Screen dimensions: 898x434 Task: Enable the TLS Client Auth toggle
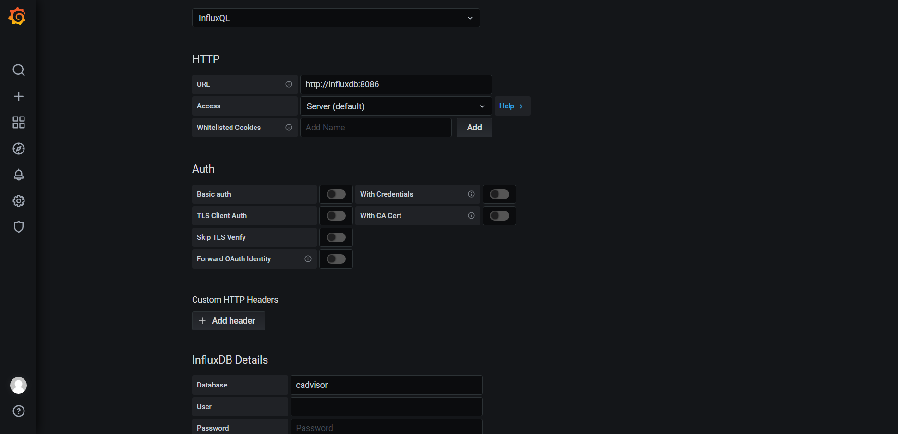pyautogui.click(x=336, y=216)
